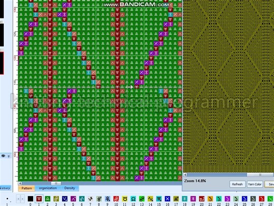Click Zoom 14.8% preview readout

point(195,181)
